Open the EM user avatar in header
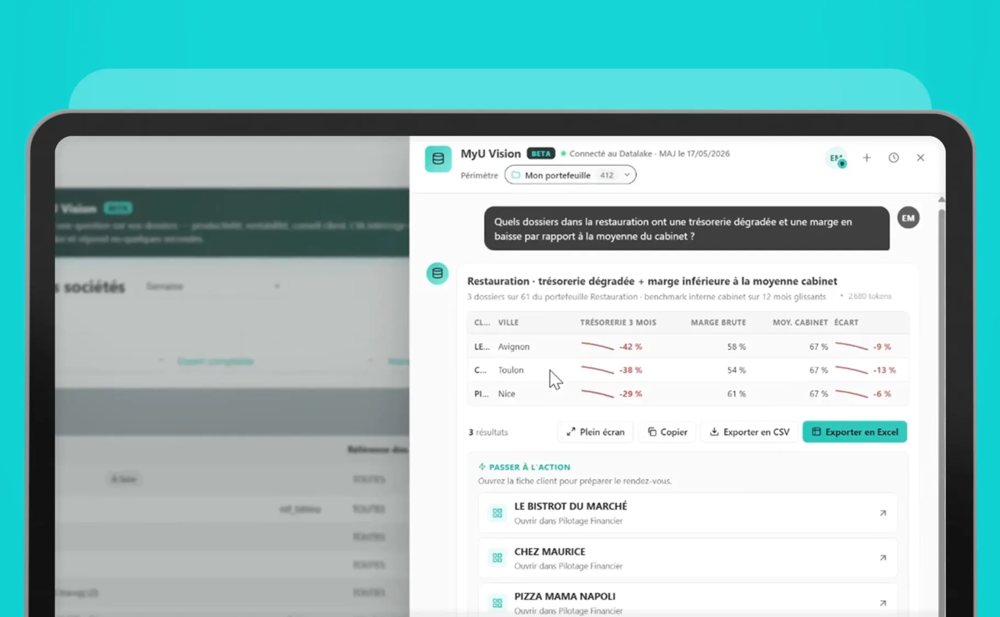 coord(836,158)
